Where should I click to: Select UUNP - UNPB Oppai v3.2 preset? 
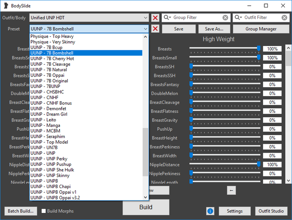pos(86,198)
